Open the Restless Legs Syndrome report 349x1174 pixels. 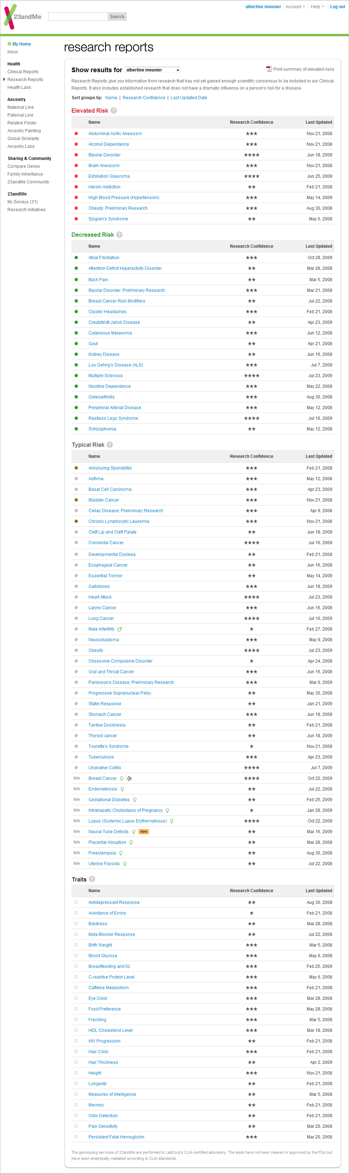click(113, 418)
